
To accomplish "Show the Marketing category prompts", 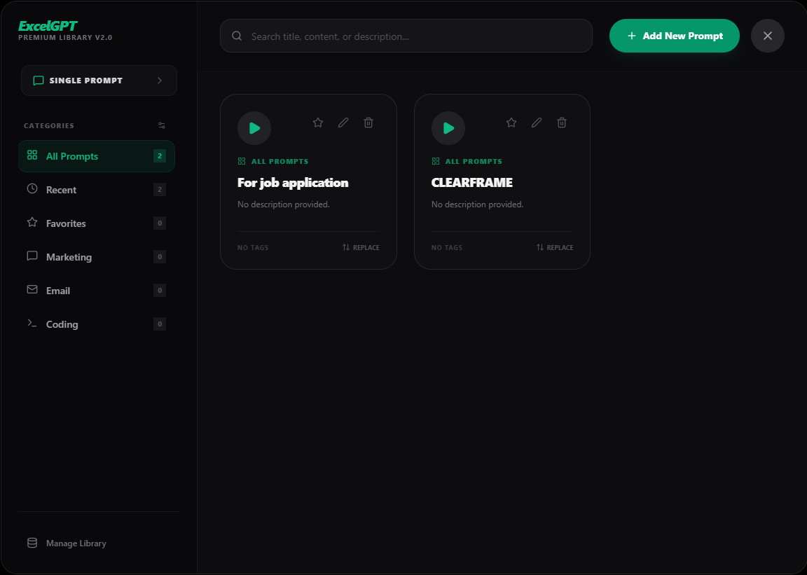I will tap(97, 257).
